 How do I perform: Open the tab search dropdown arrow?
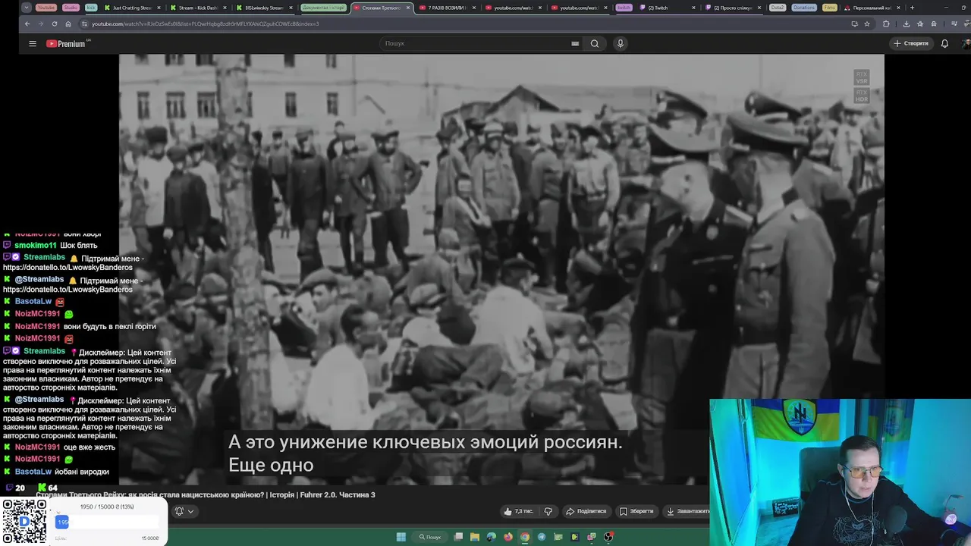[27, 8]
